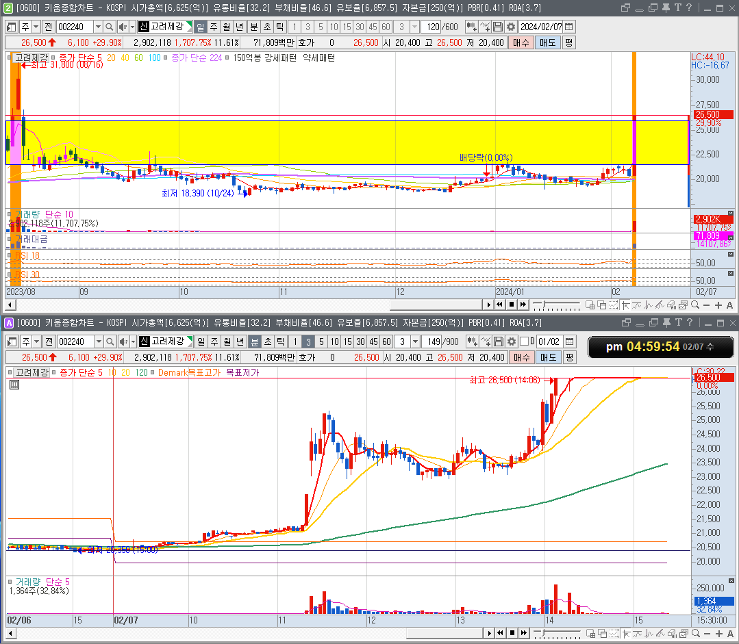
Task: Toggle the checkbox before D in bottom toolbar
Action: (x=524, y=341)
